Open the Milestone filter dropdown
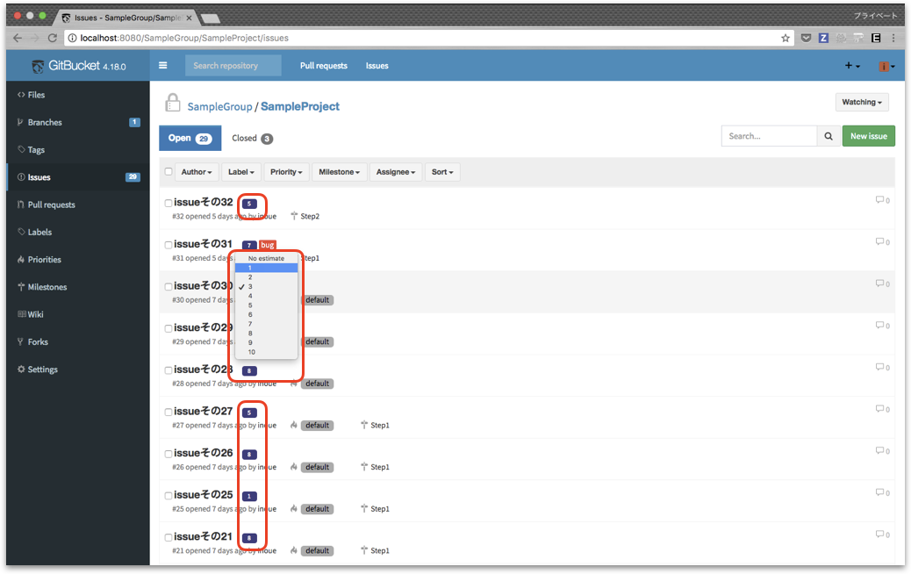The width and height of the screenshot is (911, 574). [340, 171]
